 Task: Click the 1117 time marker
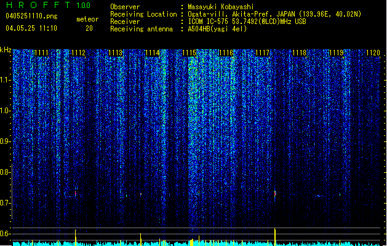263,53
